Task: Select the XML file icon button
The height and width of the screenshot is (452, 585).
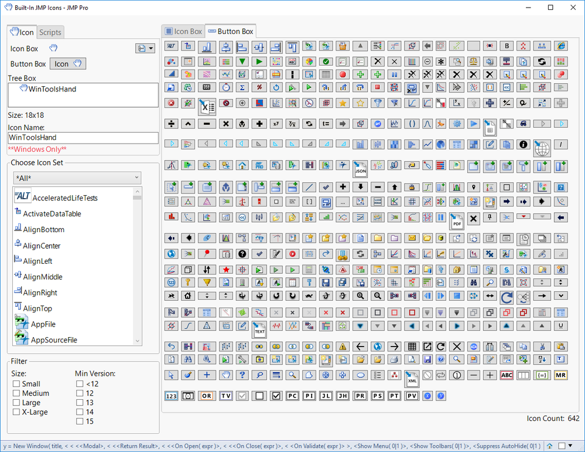Action: (412, 378)
